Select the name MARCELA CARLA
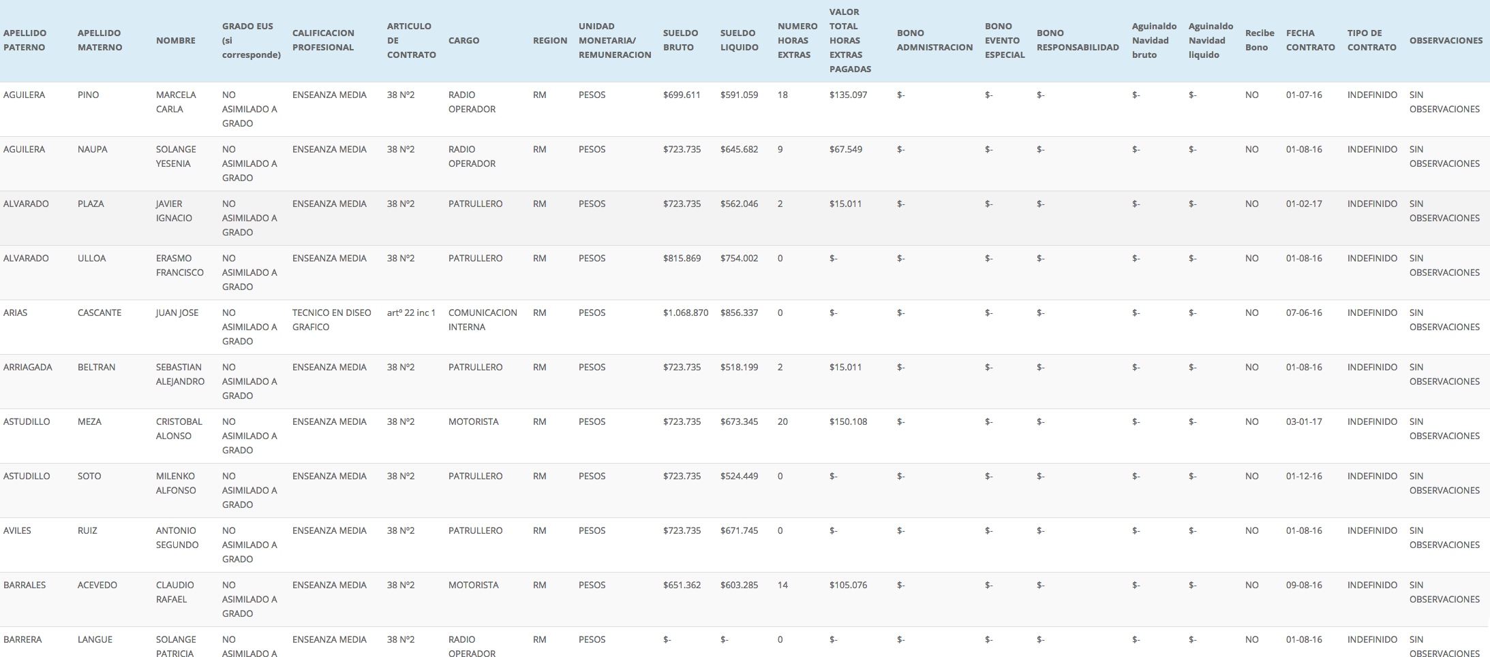1490x657 pixels. [176, 102]
